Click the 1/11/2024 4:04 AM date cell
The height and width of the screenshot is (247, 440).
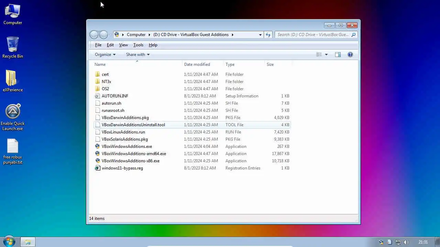(201, 146)
